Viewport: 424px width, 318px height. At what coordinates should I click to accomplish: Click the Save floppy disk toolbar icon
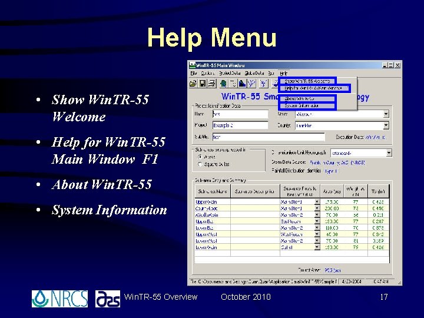pos(203,83)
